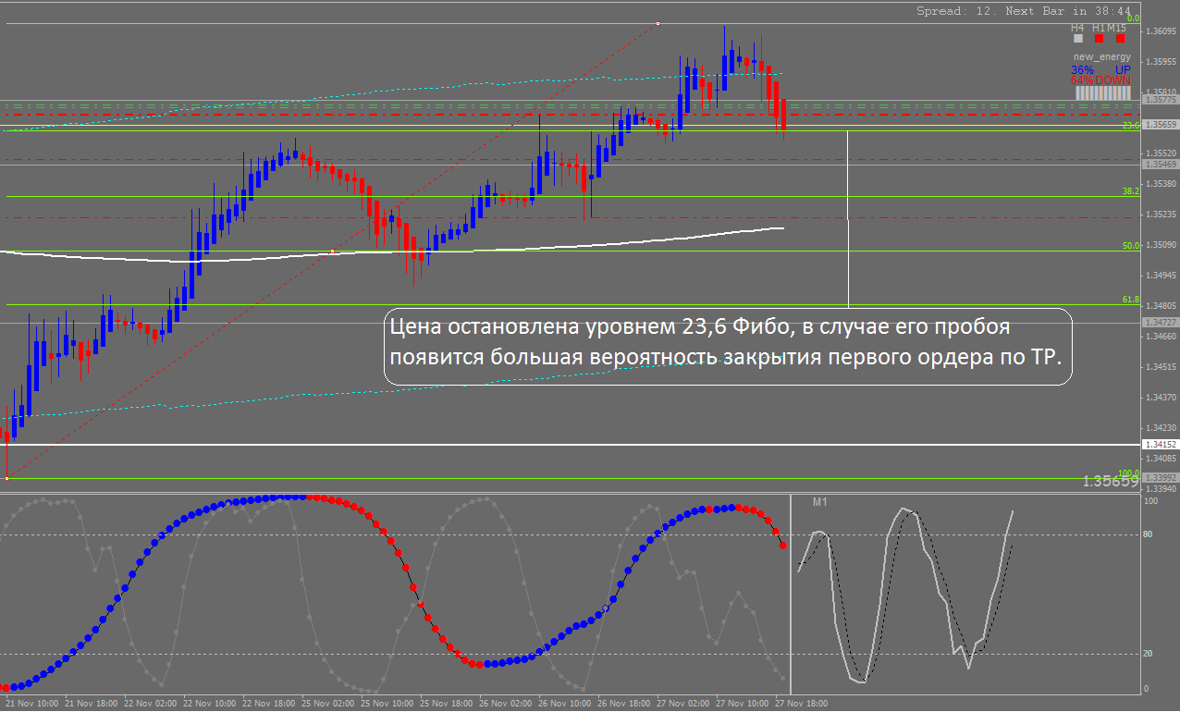The width and height of the screenshot is (1180, 712).
Task: Click the 1.34515 price scale value
Action: tap(1161, 367)
